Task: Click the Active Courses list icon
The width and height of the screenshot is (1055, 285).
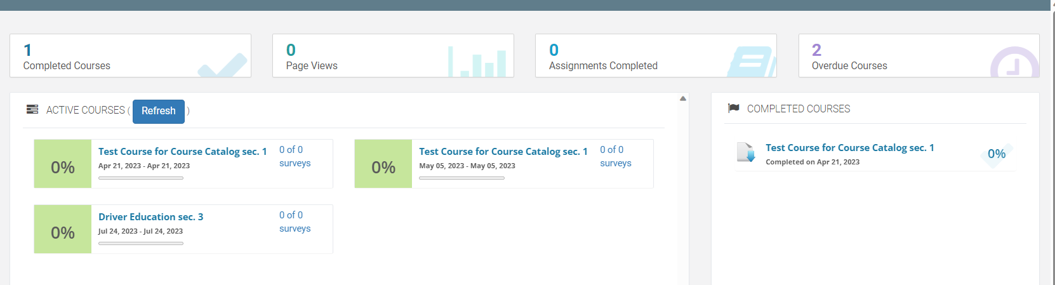Action: 32,110
